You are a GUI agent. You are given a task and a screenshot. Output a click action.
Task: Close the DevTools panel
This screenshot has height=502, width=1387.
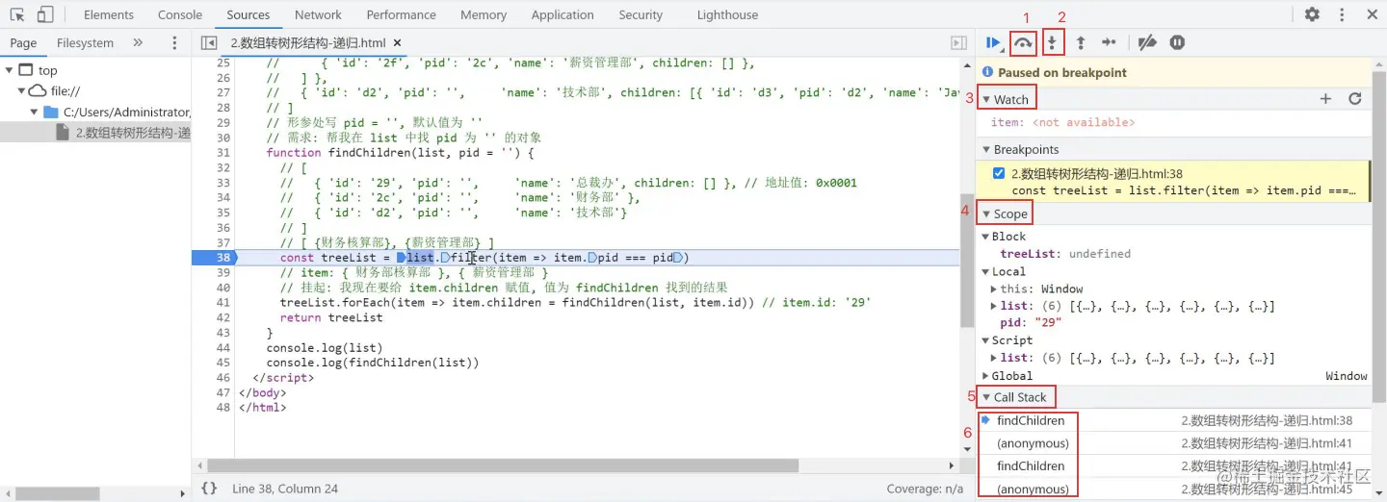click(1372, 14)
